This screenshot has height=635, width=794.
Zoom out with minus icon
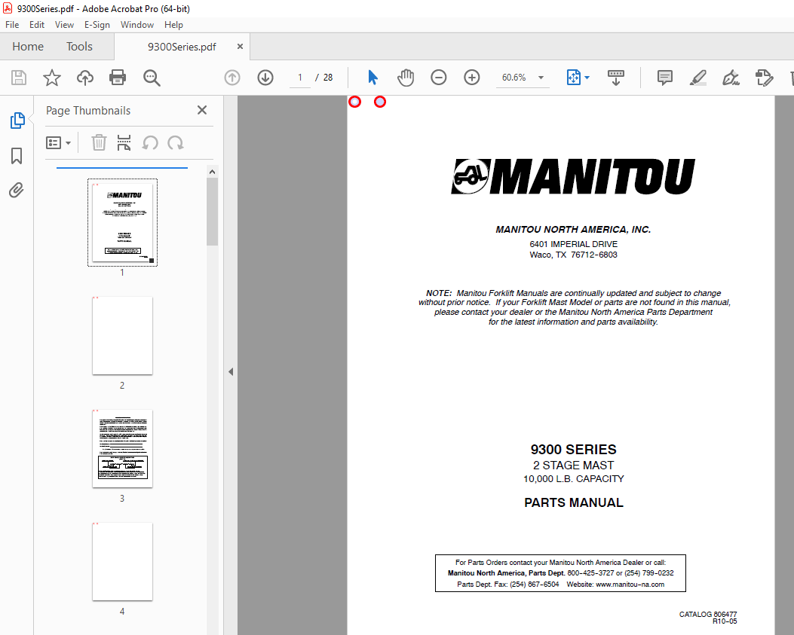(x=439, y=78)
